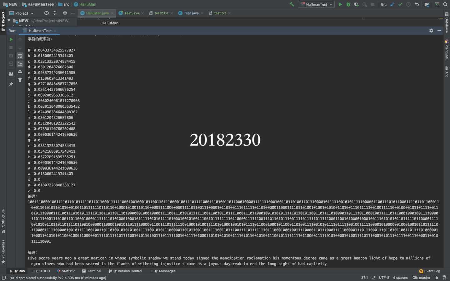Open the Project panel settings gear

coord(65,13)
